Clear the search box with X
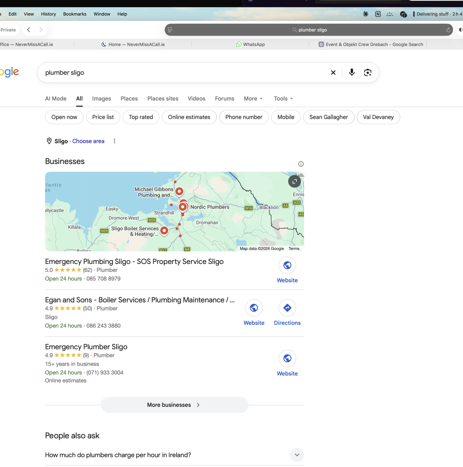The height and width of the screenshot is (467, 463). pyautogui.click(x=333, y=73)
